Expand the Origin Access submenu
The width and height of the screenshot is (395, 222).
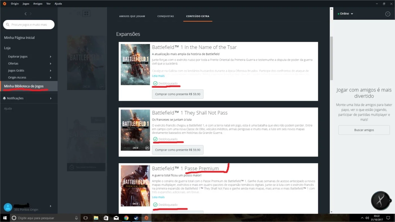tap(51, 77)
